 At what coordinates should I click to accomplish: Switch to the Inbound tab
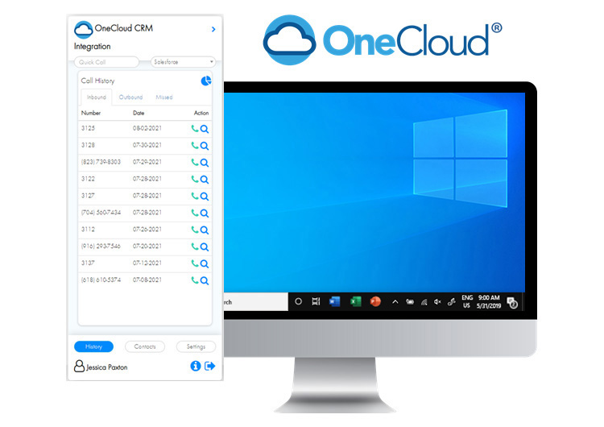[x=97, y=97]
